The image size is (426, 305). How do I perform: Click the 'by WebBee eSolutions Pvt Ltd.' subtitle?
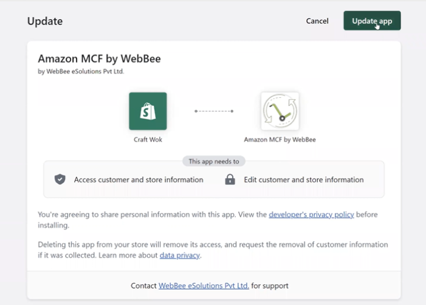click(x=85, y=71)
